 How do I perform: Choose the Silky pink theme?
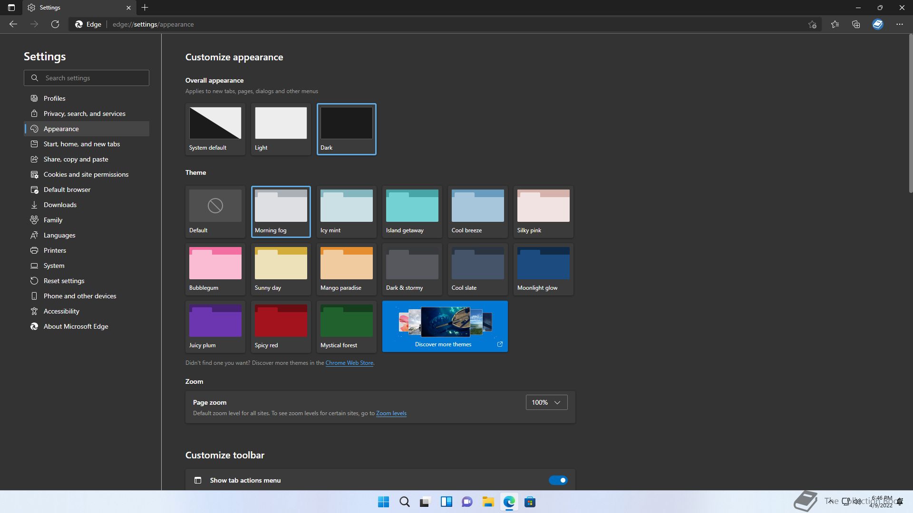tap(544, 212)
